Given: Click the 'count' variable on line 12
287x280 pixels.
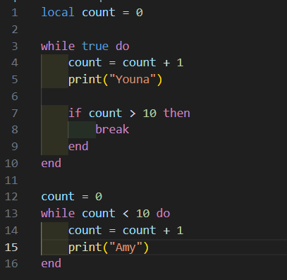Looking at the screenshot, I should coord(58,197).
